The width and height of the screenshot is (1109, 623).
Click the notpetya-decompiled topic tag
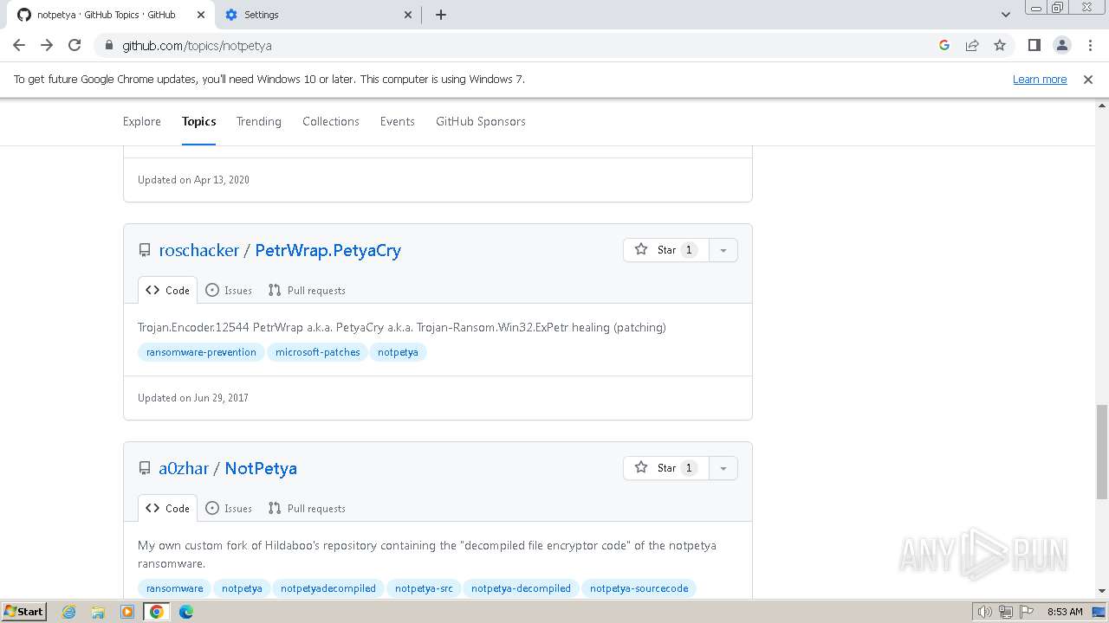tap(521, 588)
